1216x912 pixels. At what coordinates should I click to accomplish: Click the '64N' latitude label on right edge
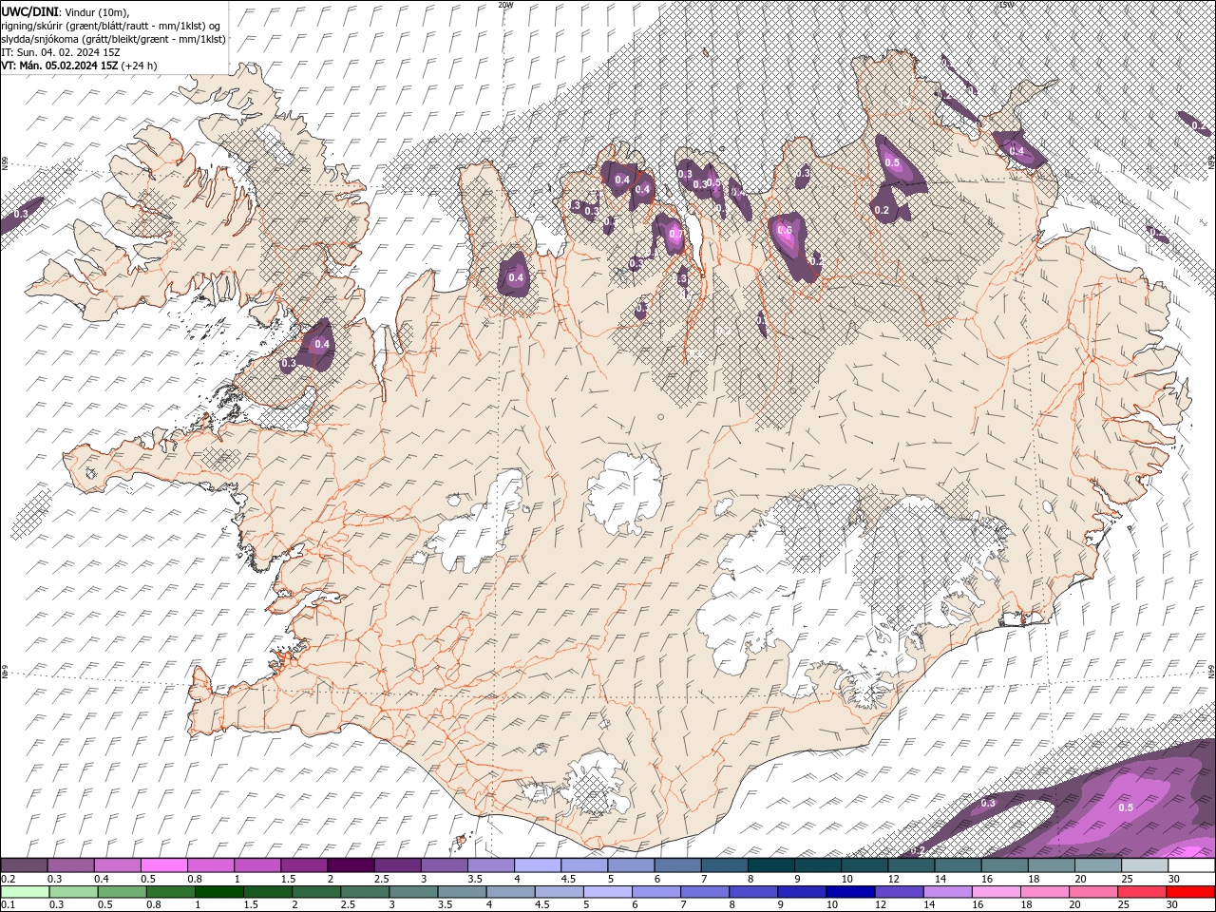(x=1211, y=671)
